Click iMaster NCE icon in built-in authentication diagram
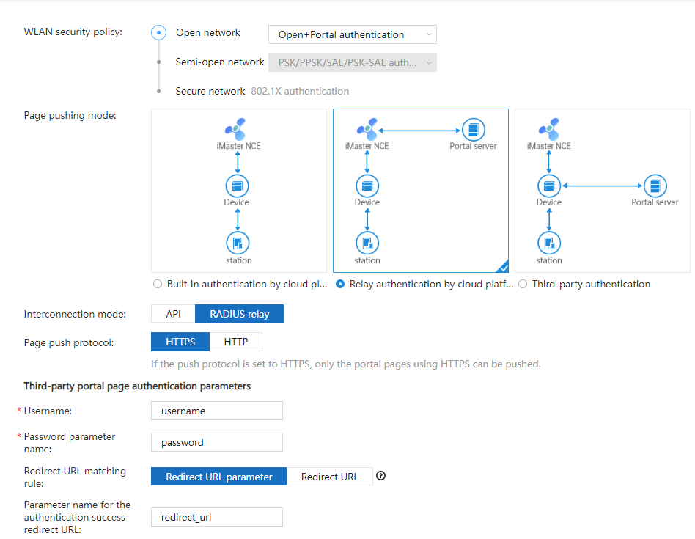Screen dimensions: 695x539 (x=236, y=129)
